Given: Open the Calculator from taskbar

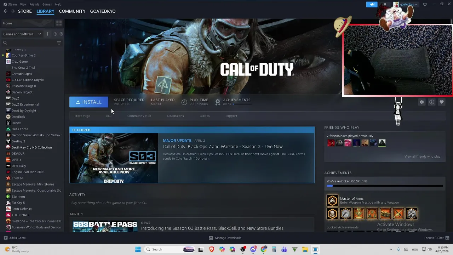Looking at the screenshot, I should (274, 249).
